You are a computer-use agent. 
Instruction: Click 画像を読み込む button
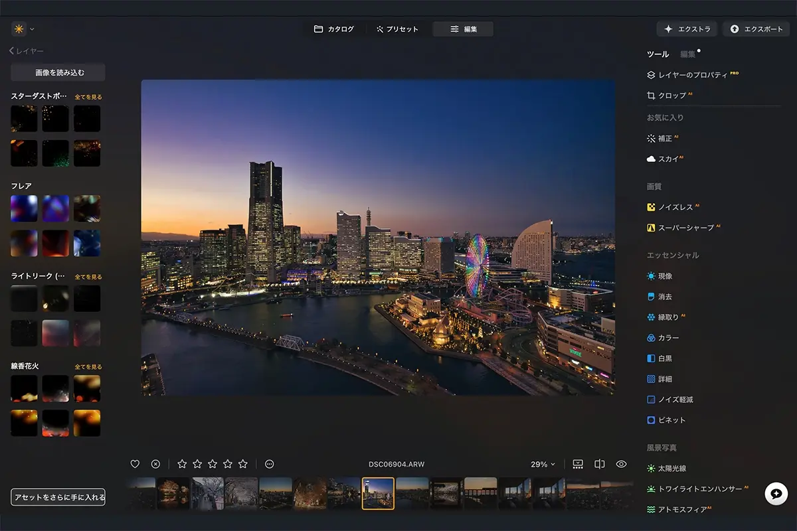click(58, 72)
